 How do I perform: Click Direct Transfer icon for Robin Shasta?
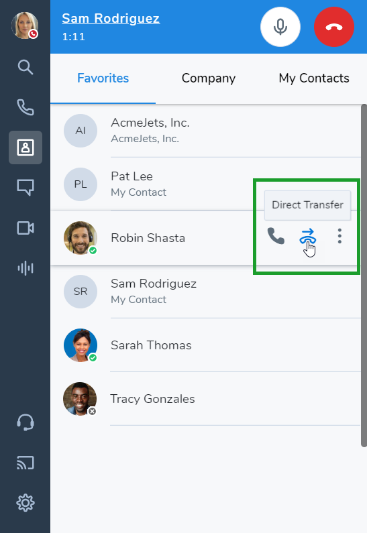point(308,237)
